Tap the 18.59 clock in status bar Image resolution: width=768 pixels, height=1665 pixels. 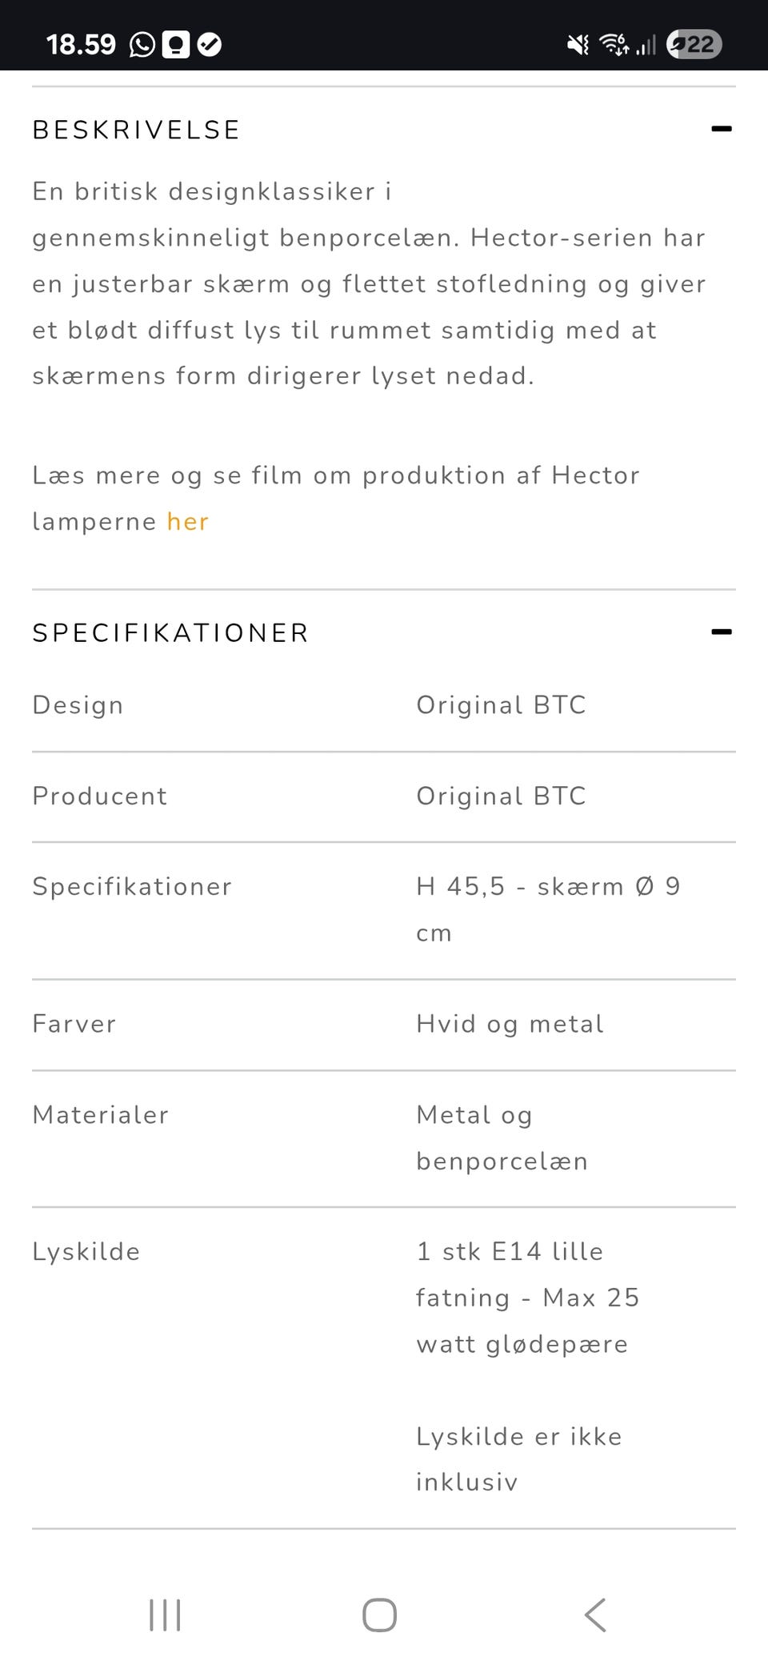pyautogui.click(x=81, y=45)
